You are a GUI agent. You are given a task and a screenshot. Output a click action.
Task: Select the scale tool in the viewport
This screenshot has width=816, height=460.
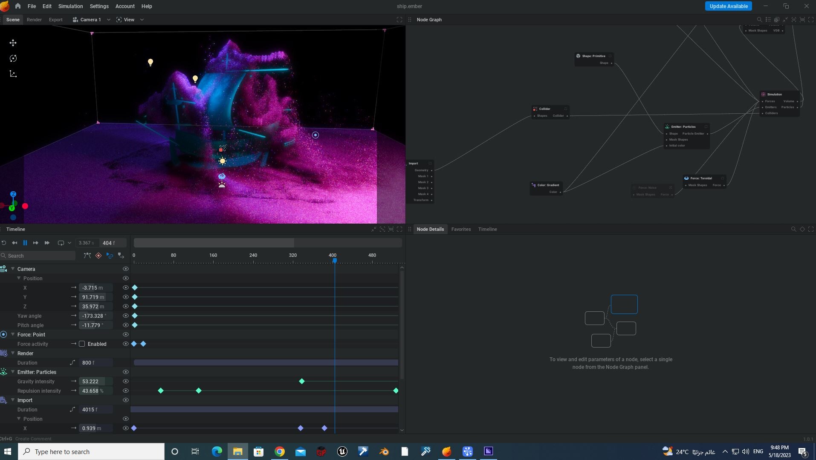coord(13,74)
